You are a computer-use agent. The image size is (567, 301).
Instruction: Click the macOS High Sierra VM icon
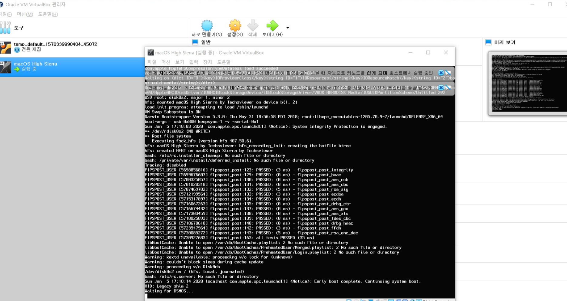pyautogui.click(x=5, y=67)
